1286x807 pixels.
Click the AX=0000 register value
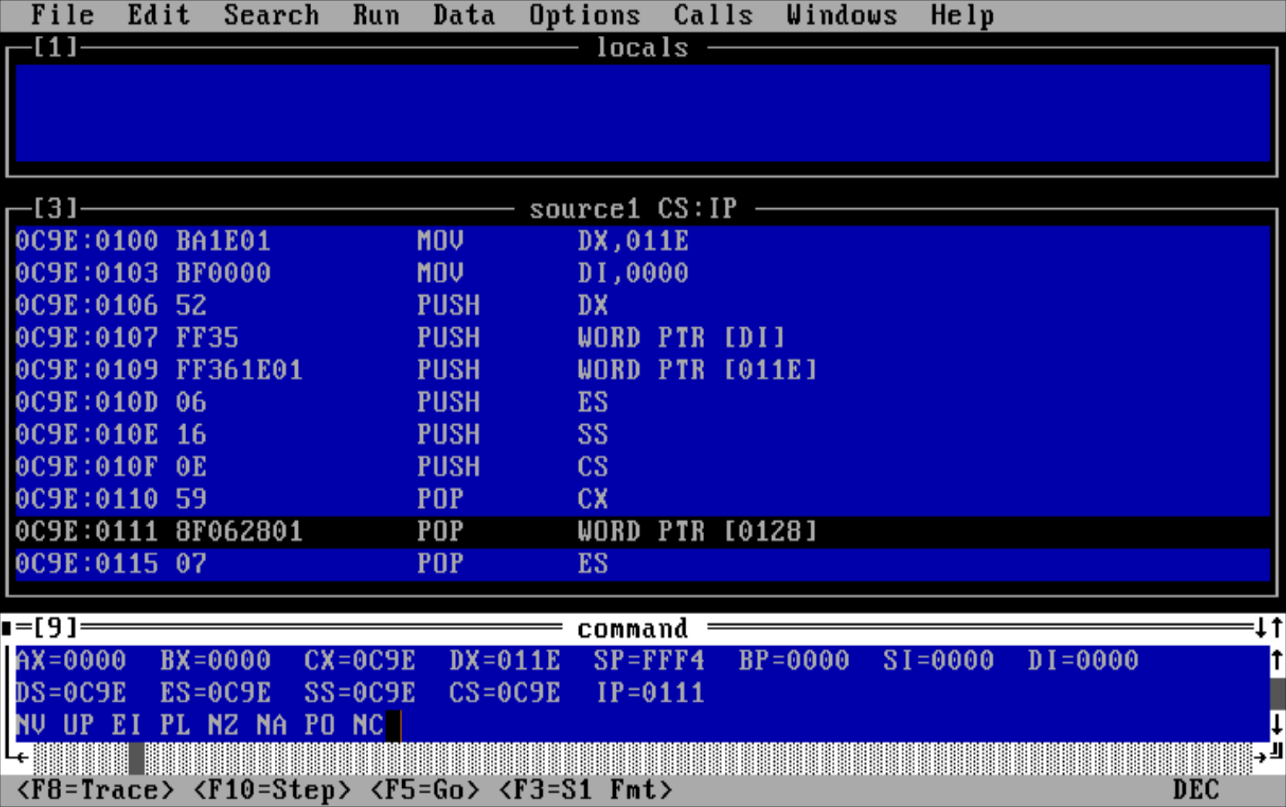tap(71, 661)
